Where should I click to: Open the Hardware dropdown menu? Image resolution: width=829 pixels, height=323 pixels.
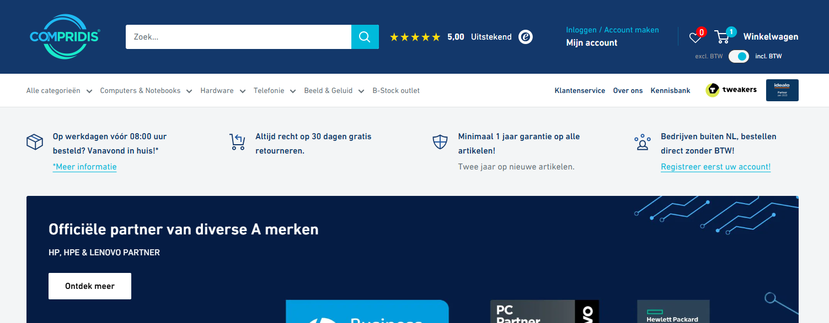(x=218, y=90)
